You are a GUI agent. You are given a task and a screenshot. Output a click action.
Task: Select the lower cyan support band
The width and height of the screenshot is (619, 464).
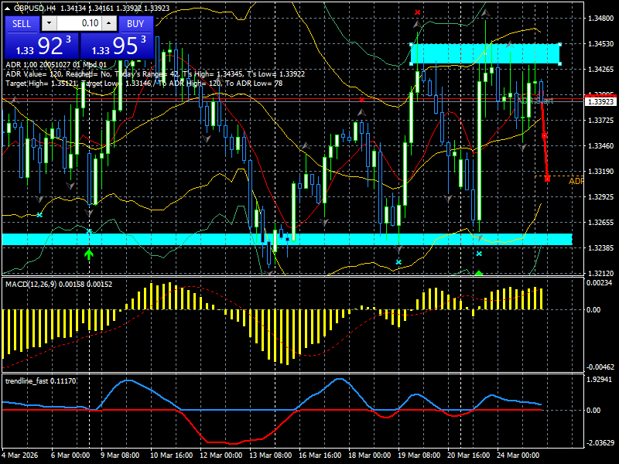tap(287, 240)
